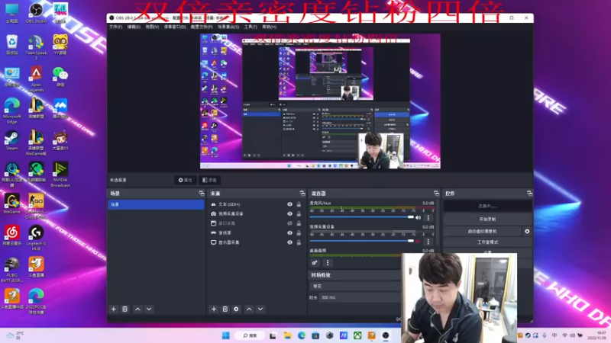Toggle lock on 文本 (GDI+) source

[x=299, y=204]
